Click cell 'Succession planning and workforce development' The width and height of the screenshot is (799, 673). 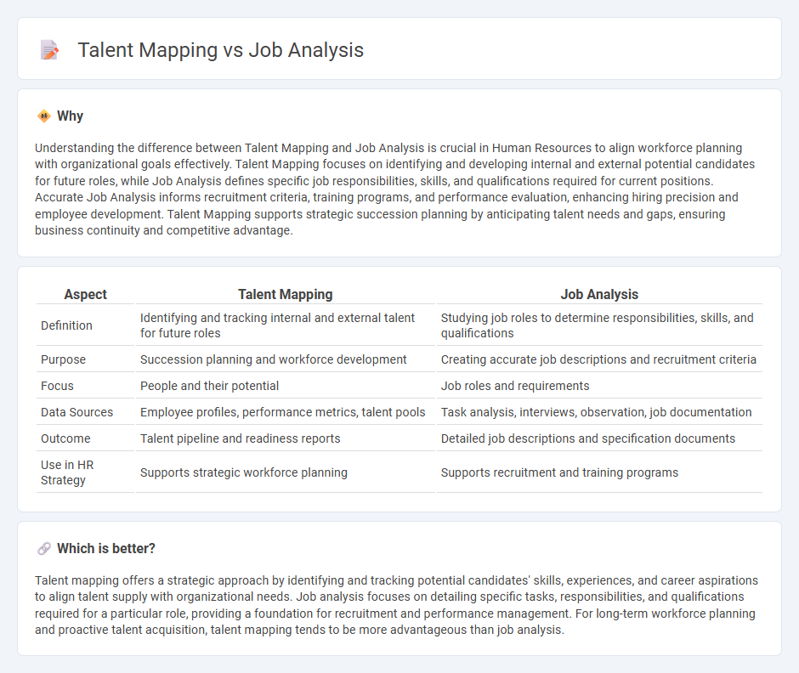[286, 359]
